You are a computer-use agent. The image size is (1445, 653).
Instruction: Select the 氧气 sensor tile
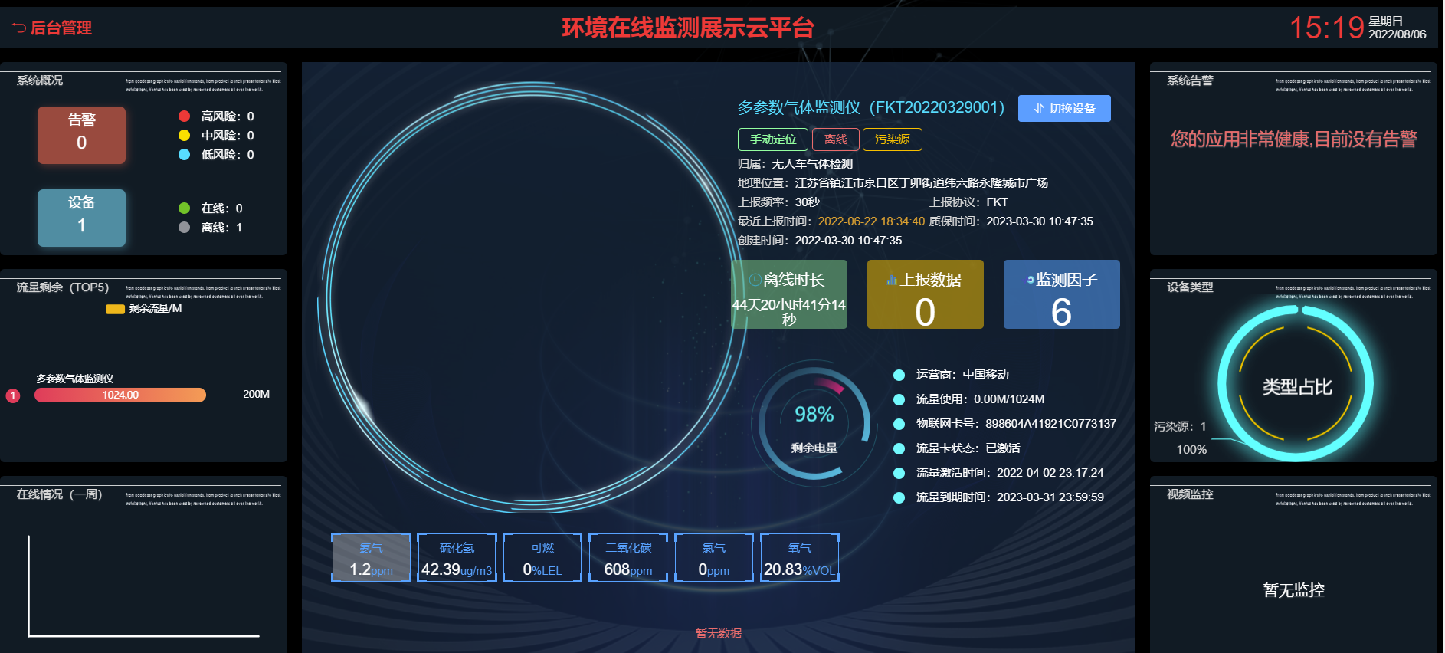click(x=800, y=558)
